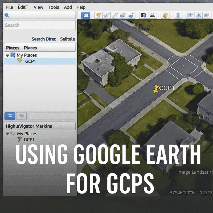Screen dimensions: 213x213
Task: Collapse My Places under the Places tabs
Action: (7, 55)
